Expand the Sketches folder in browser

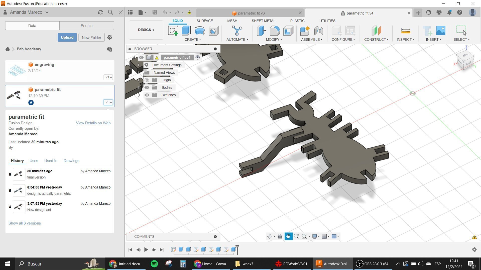pos(139,95)
